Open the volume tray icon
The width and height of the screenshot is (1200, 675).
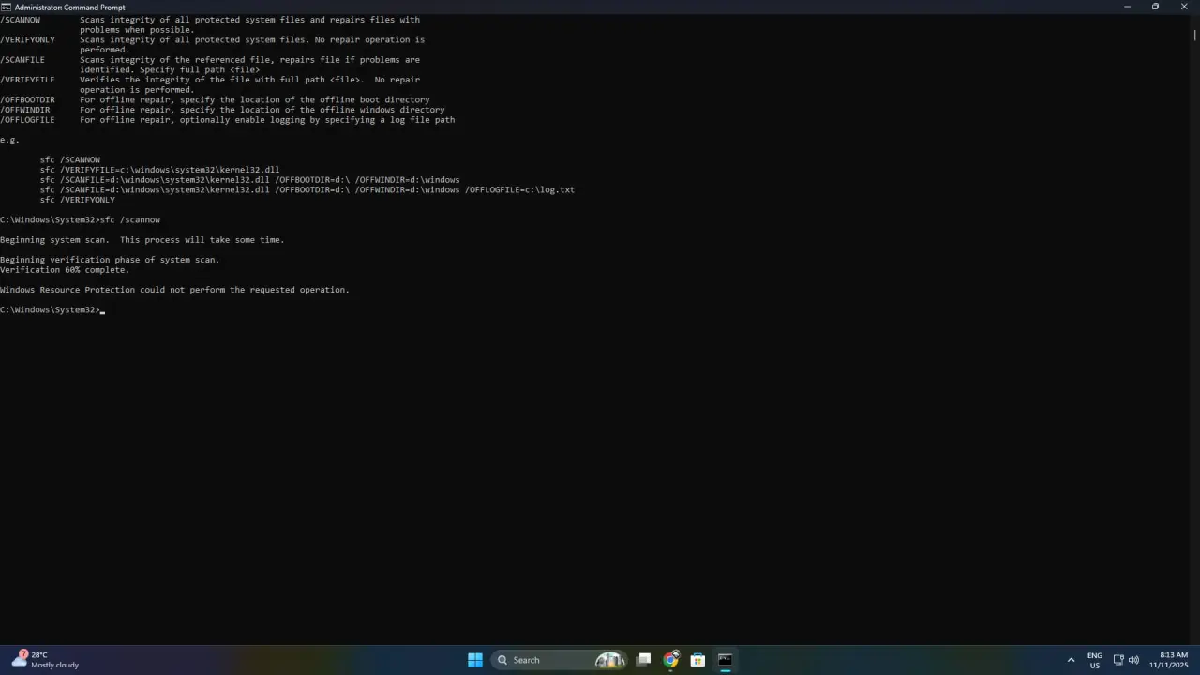click(x=1133, y=660)
